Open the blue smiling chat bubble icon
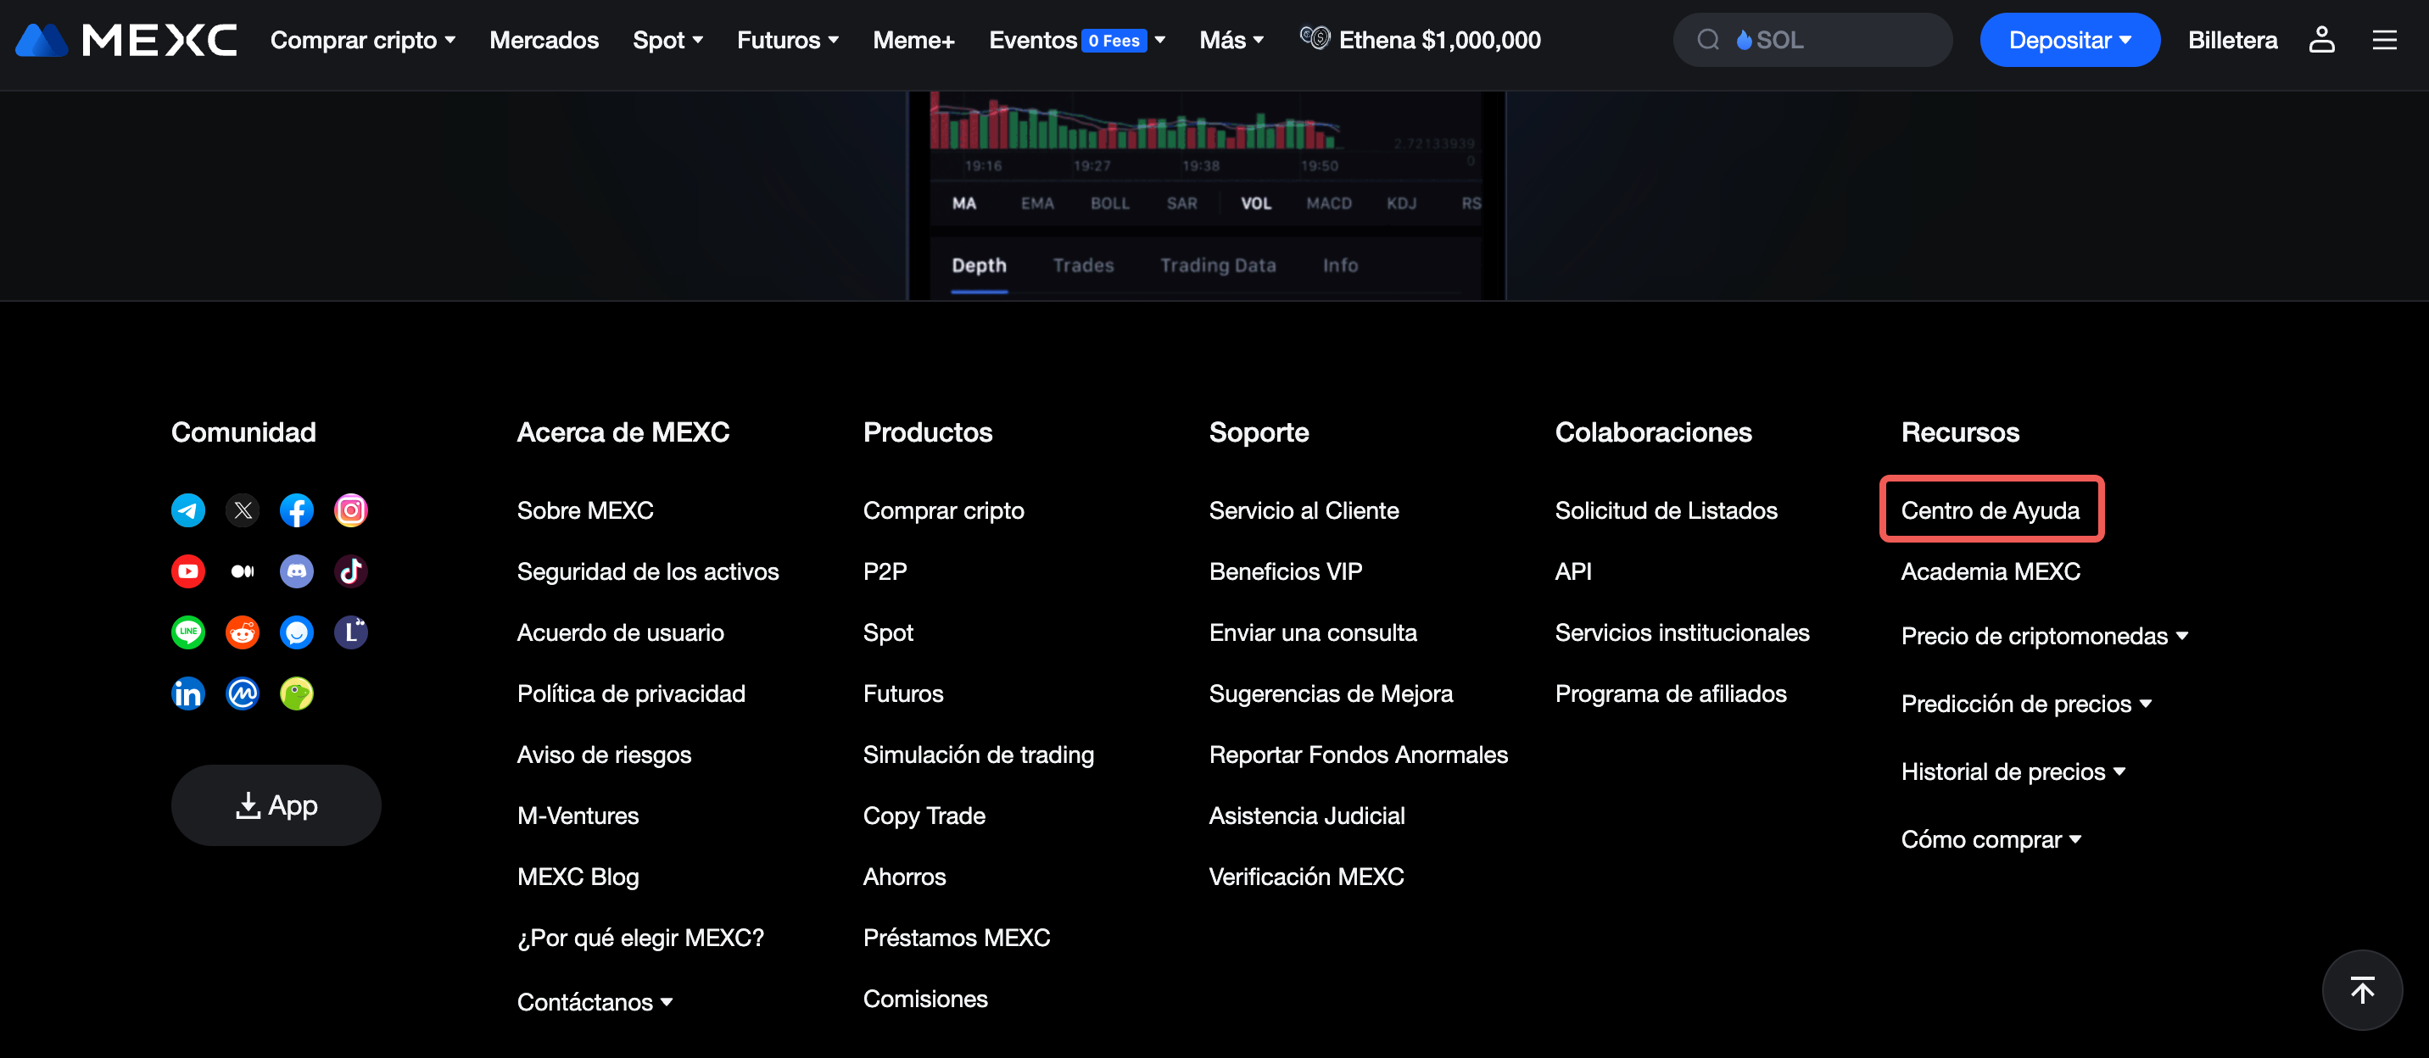2429x1058 pixels. click(x=297, y=632)
